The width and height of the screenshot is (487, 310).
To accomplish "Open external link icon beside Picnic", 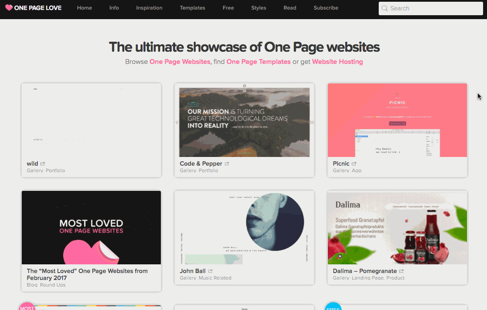I will 354,163.
